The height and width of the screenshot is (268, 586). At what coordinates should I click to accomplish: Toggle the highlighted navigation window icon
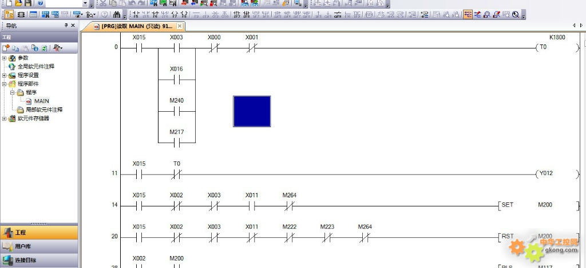pos(9,14)
